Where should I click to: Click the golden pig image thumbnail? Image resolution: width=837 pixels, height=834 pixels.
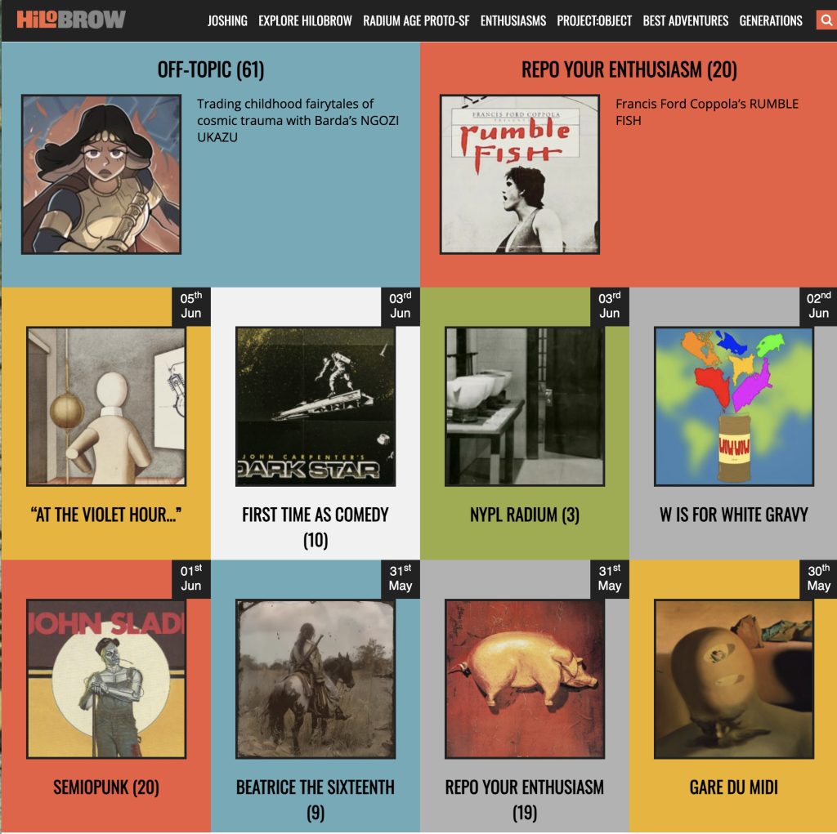coord(525,679)
